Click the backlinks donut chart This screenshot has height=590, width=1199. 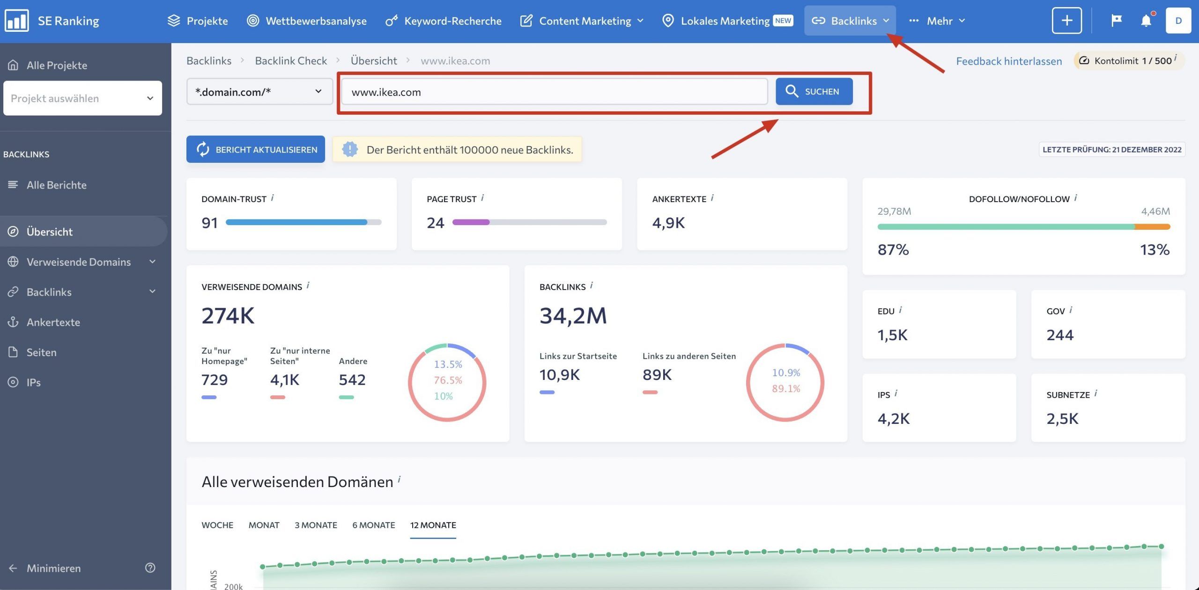[x=785, y=382]
